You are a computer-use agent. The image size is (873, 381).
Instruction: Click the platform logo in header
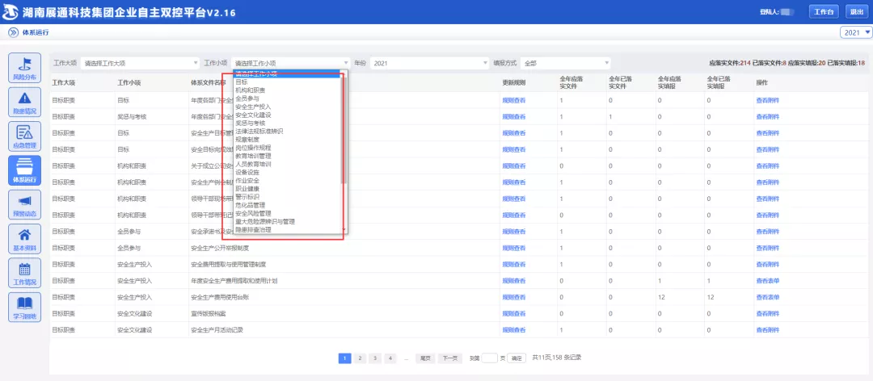click(11, 11)
